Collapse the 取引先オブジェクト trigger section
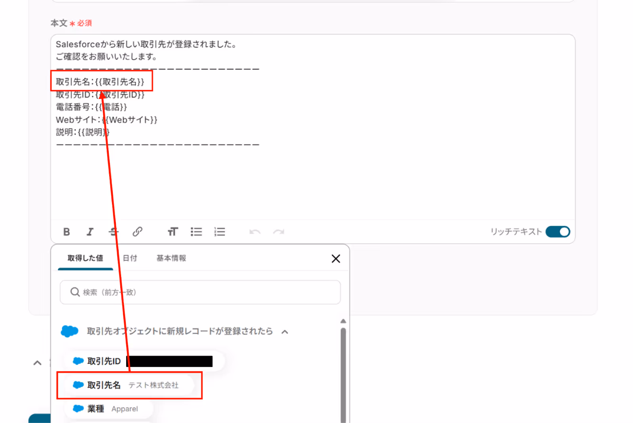 pos(285,332)
